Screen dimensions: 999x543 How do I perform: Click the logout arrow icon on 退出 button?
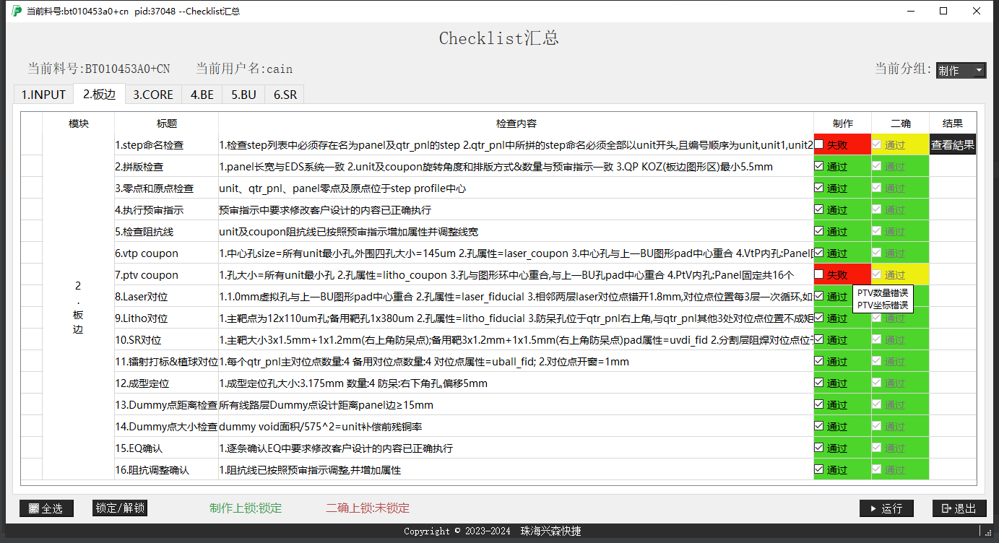(x=947, y=508)
